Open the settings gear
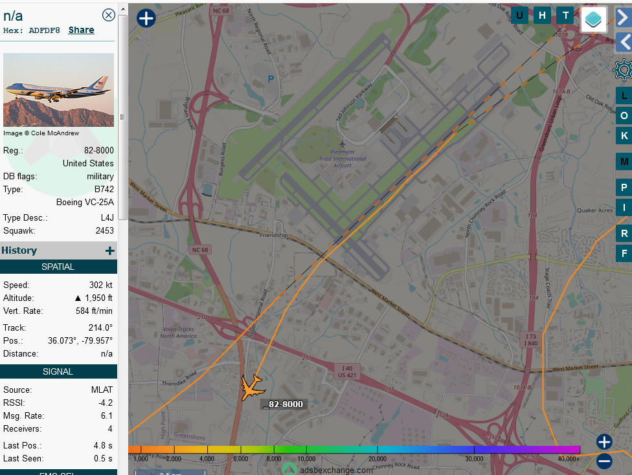The image size is (632, 475). [x=623, y=70]
